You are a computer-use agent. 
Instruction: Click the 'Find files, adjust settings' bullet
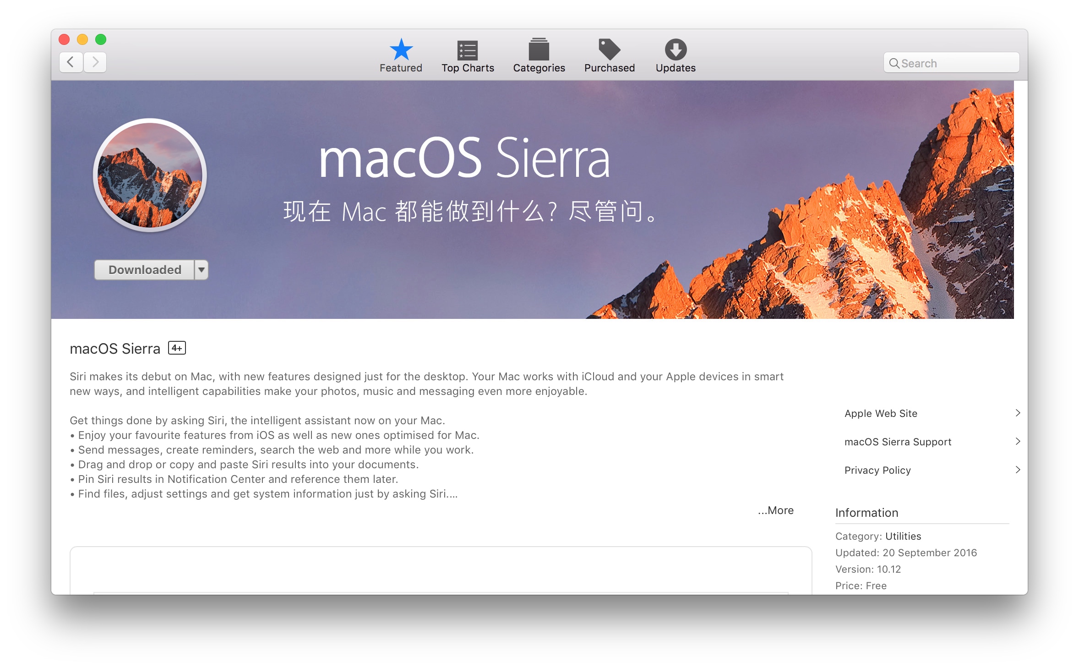coord(264,494)
